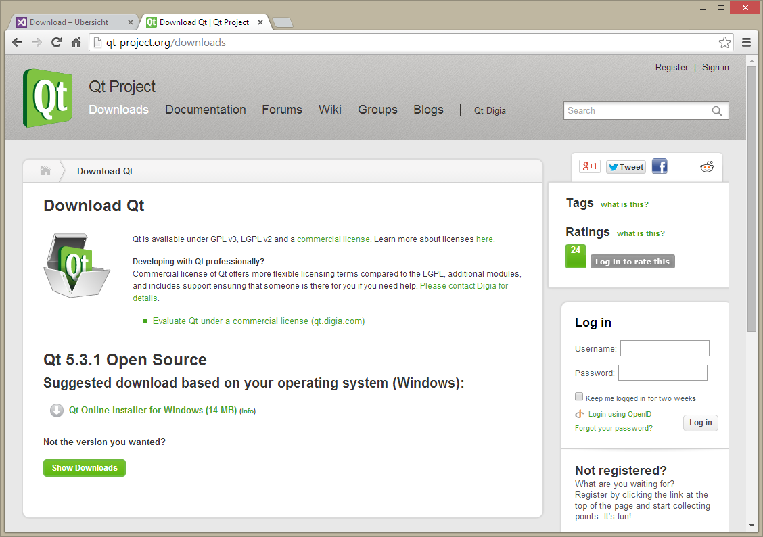The height and width of the screenshot is (537, 763).
Task: Click Please contact Digia for details
Action: click(464, 286)
